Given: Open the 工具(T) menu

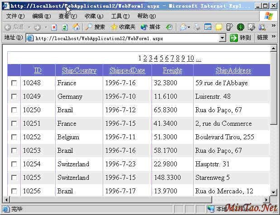Looking at the screenshot, I should pos(120,16).
